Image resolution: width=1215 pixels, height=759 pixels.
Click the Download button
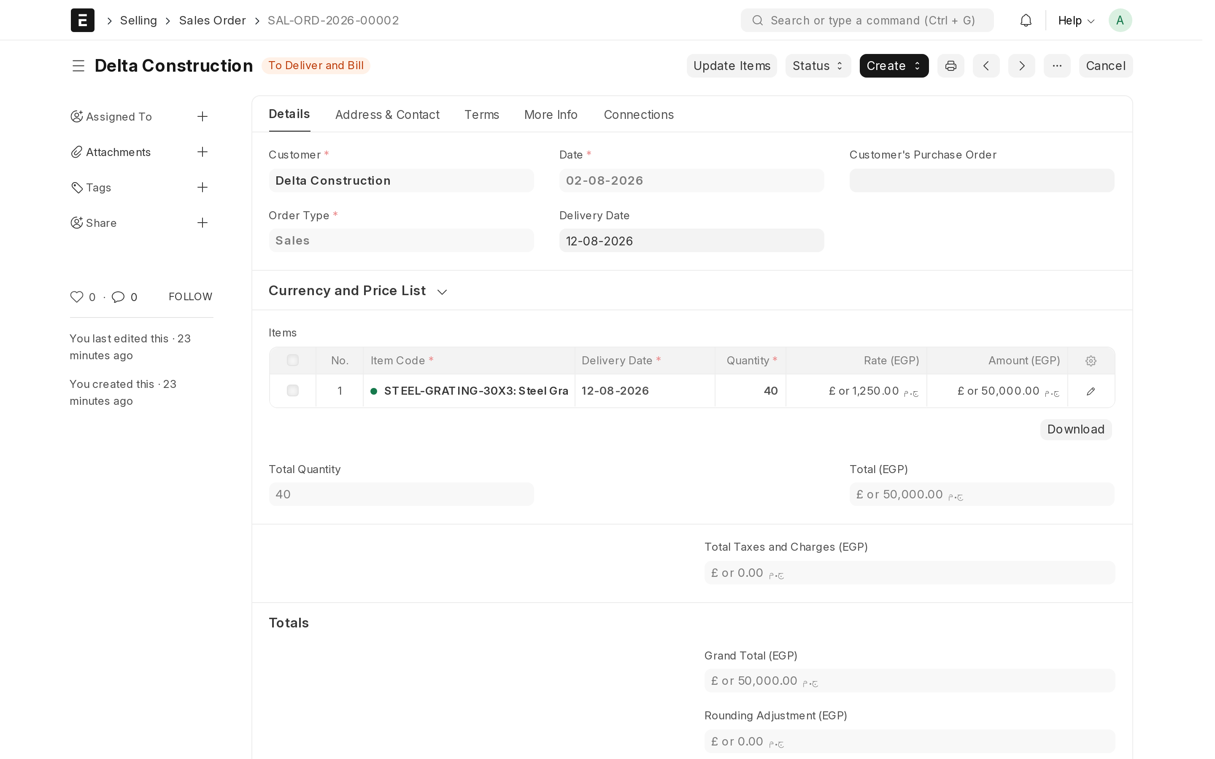point(1075,429)
